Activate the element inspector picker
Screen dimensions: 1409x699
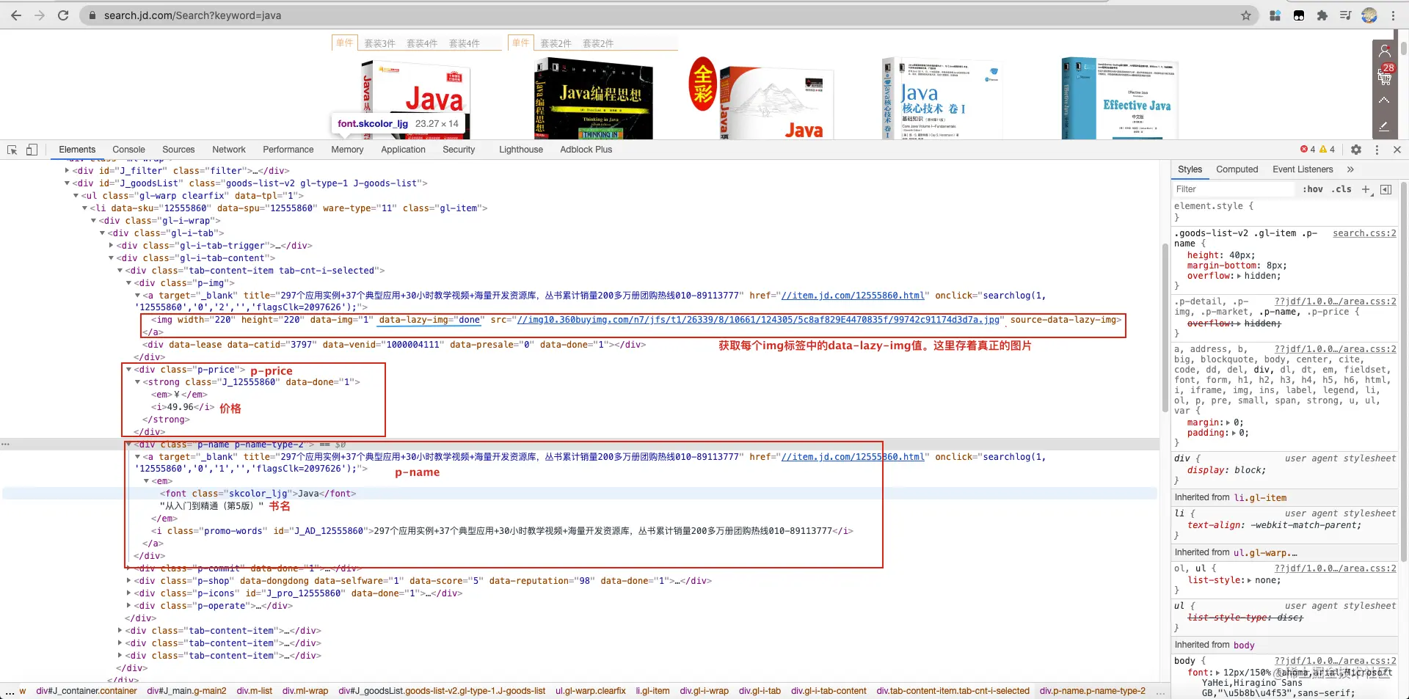pos(12,150)
